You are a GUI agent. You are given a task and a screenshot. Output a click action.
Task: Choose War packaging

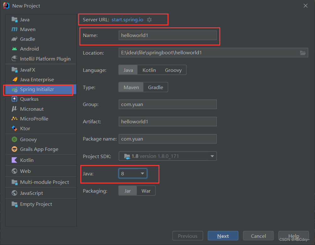[x=146, y=190]
